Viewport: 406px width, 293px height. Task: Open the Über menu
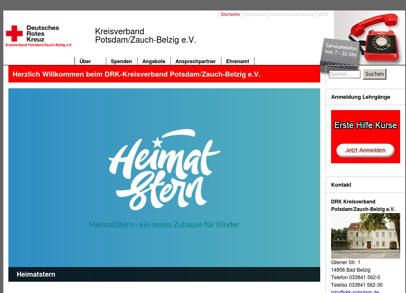(x=85, y=62)
